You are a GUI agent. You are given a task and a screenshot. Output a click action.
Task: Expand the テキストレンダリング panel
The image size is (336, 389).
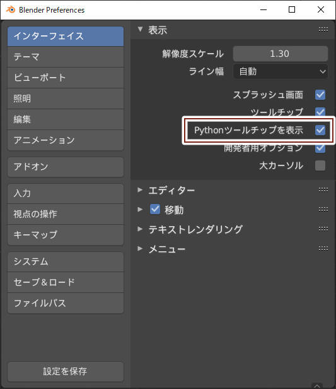[x=140, y=229]
